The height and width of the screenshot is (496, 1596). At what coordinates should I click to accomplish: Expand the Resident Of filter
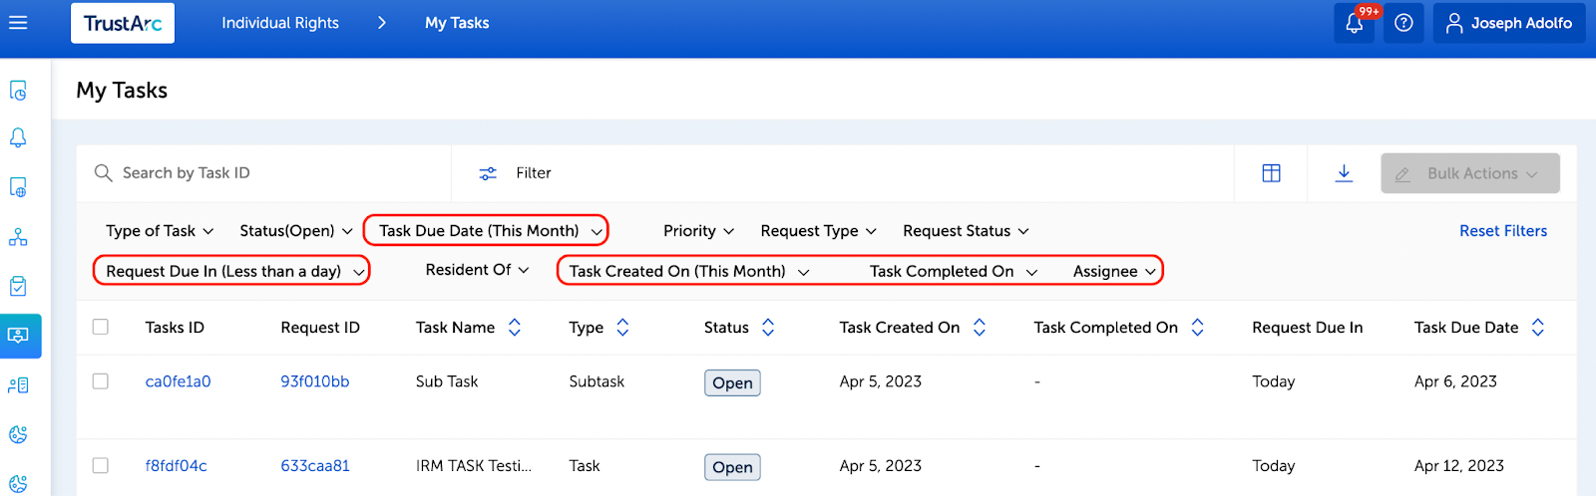click(477, 270)
